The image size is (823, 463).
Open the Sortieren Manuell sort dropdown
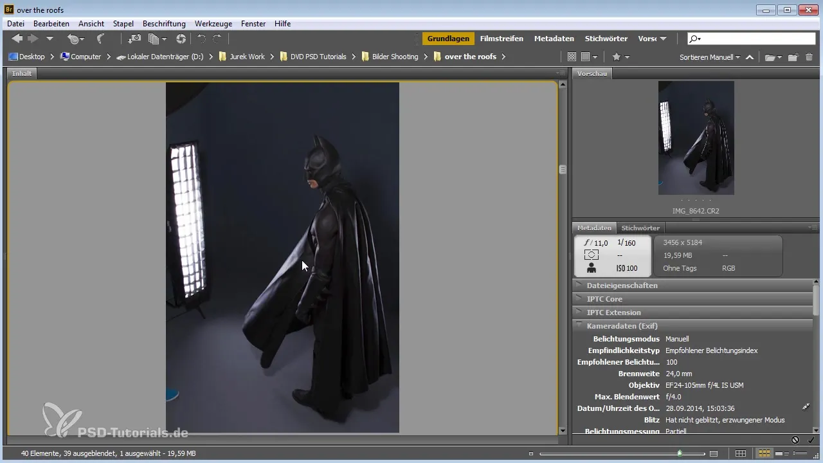[x=710, y=57]
